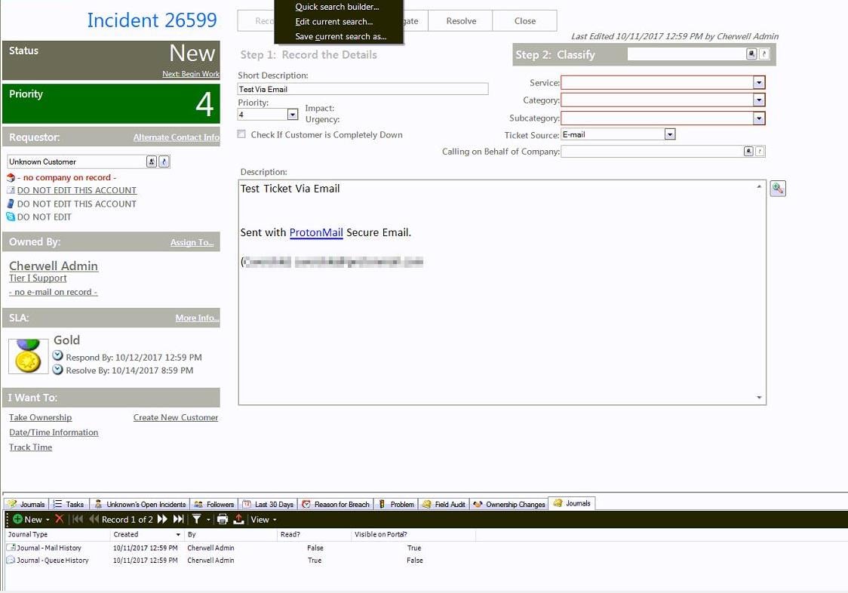Screen dimensions: 848x593
Task: Open the export/upload icon in journals toolbar
Action: (238, 519)
